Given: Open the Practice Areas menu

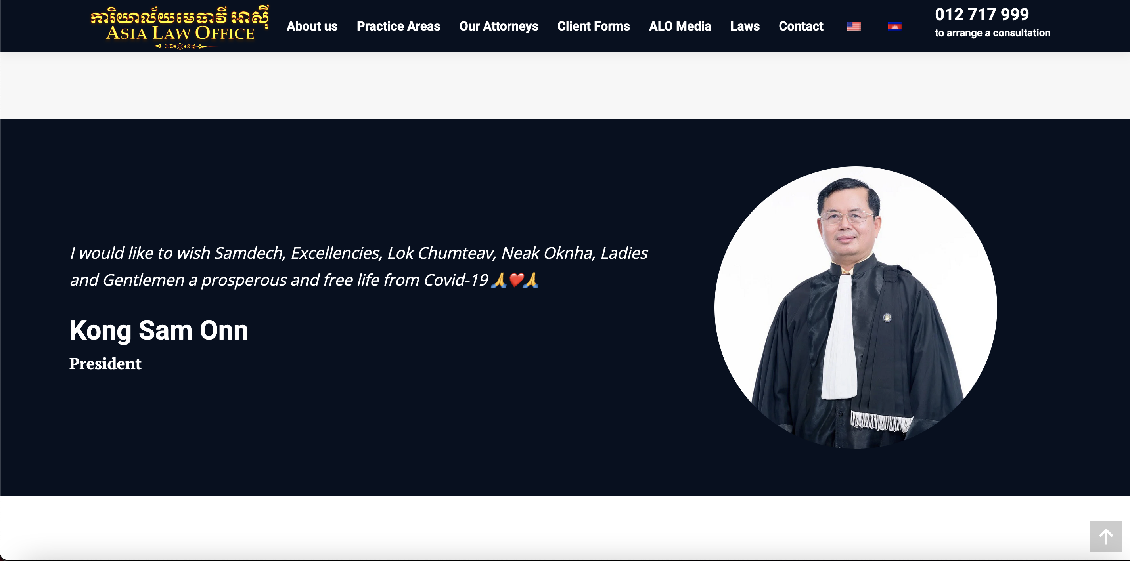Looking at the screenshot, I should (398, 26).
